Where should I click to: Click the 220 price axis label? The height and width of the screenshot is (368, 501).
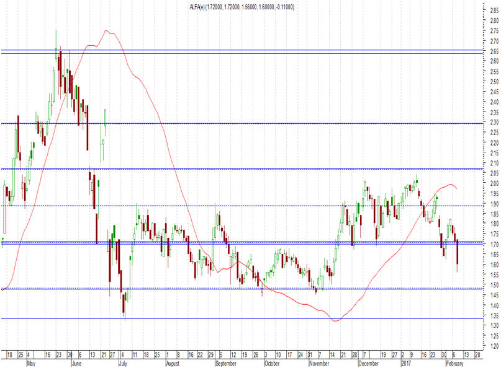494,143
